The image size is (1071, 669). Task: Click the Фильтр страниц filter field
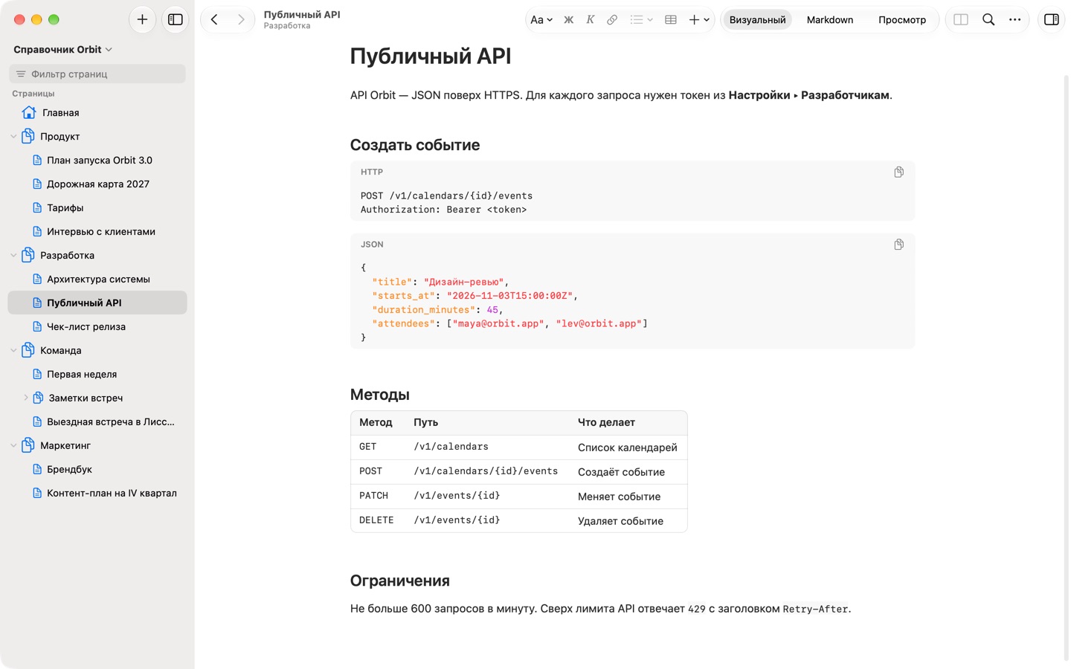point(97,74)
